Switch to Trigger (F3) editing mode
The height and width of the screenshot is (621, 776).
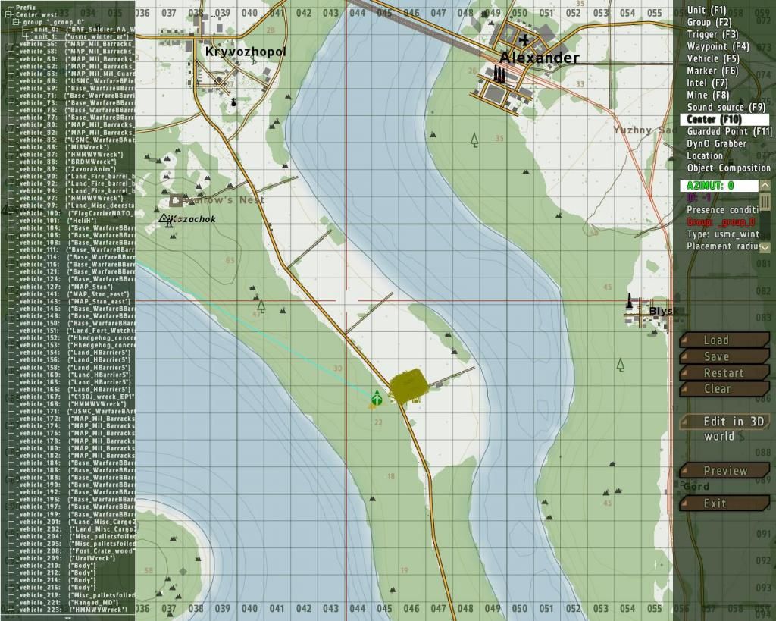click(x=712, y=34)
